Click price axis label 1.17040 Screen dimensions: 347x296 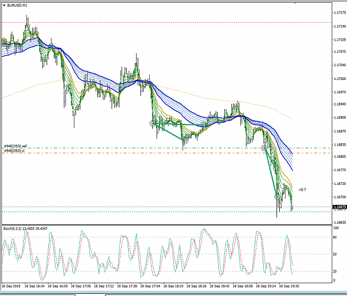click(340, 65)
